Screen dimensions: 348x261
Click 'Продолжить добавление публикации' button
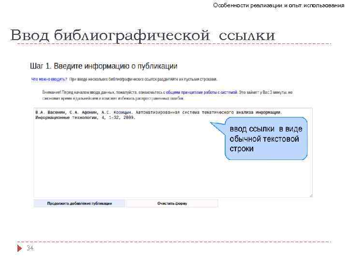pos(79,203)
